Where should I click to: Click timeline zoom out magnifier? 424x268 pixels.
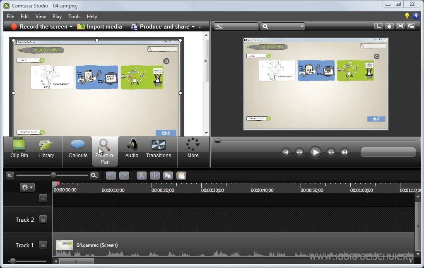10,176
